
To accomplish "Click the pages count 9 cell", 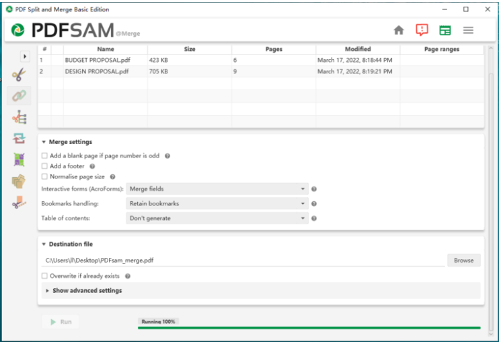I will pos(274,71).
